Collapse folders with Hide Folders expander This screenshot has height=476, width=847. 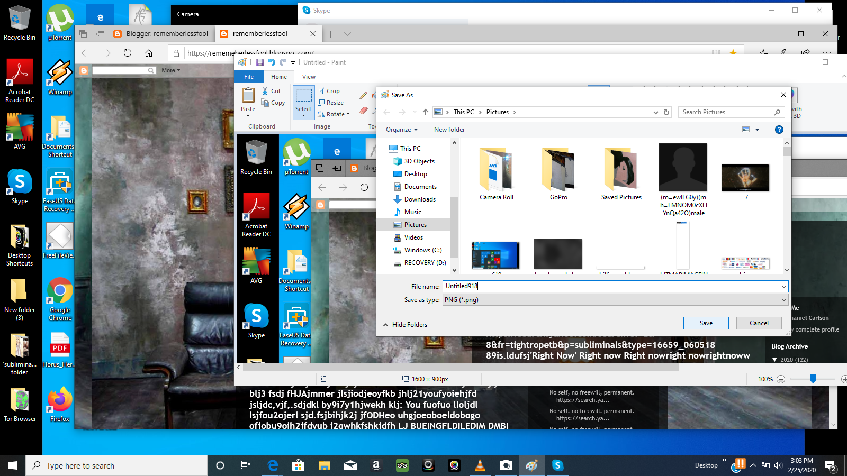point(405,325)
